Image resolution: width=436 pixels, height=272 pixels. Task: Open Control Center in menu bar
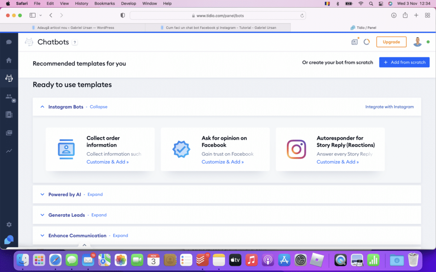(x=381, y=3)
